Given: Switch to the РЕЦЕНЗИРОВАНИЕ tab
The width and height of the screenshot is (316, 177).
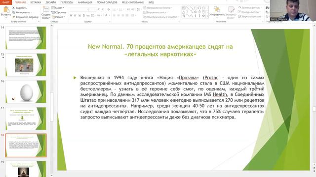Looking at the screenshot, I should point(133,2).
